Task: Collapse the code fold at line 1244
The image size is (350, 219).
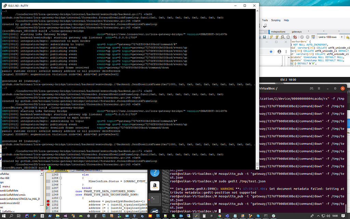Action: tap(60, 178)
